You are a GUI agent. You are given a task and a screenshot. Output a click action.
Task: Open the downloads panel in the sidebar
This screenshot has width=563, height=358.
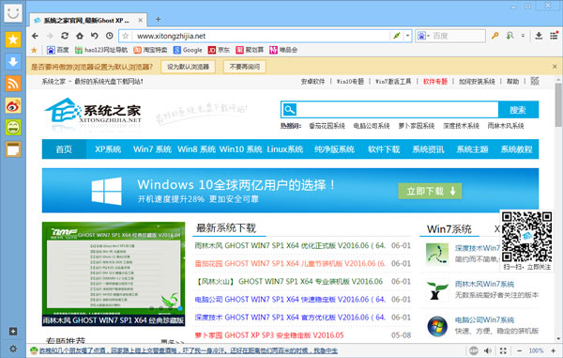pyautogui.click(x=13, y=62)
